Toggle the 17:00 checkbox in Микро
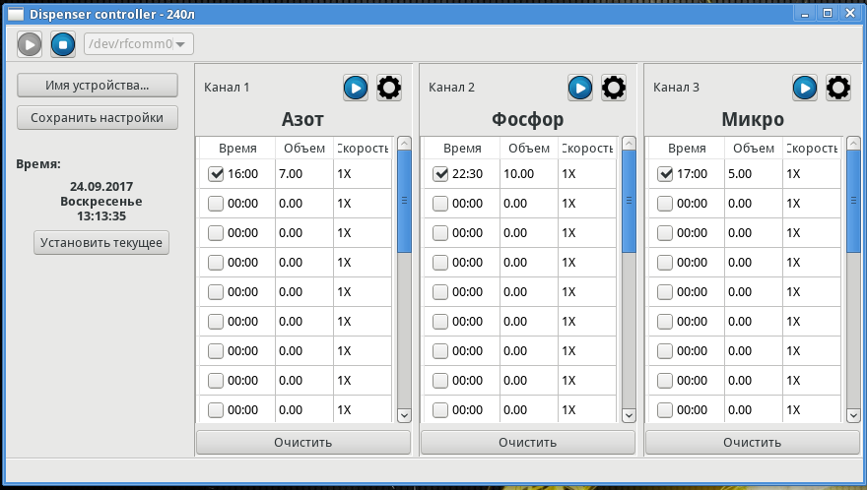 (x=666, y=174)
